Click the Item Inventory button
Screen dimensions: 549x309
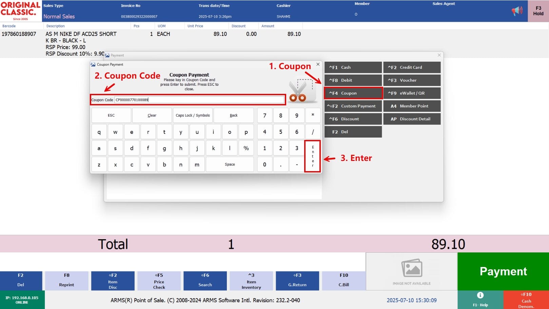pos(251,281)
